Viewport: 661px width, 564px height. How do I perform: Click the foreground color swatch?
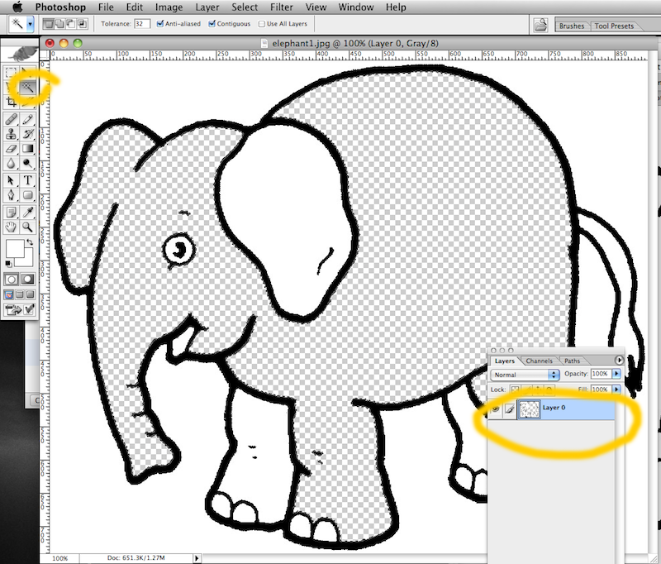click(15, 249)
